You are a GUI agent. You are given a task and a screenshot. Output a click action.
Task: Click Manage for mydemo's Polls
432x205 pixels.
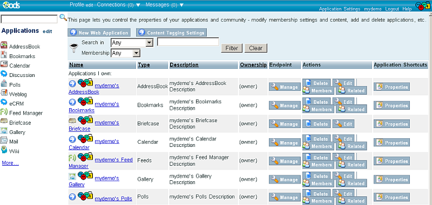point(285,197)
